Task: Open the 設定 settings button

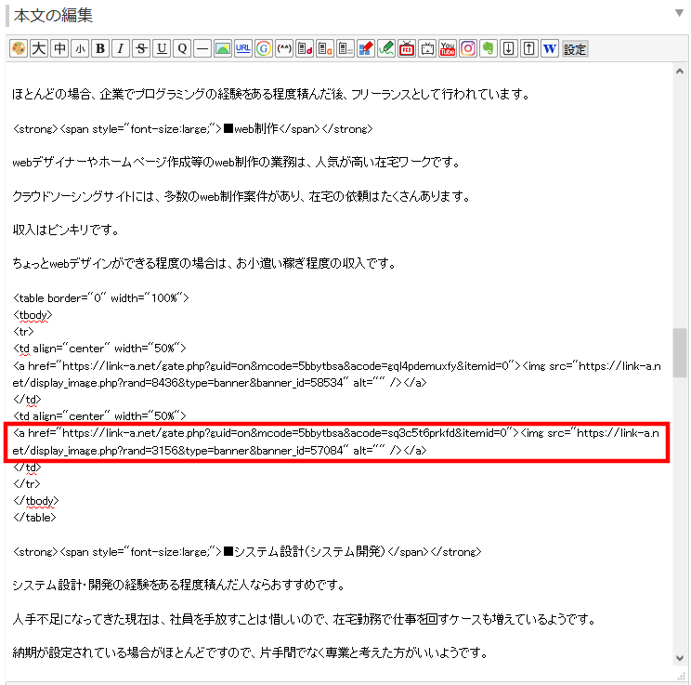Action: point(575,48)
